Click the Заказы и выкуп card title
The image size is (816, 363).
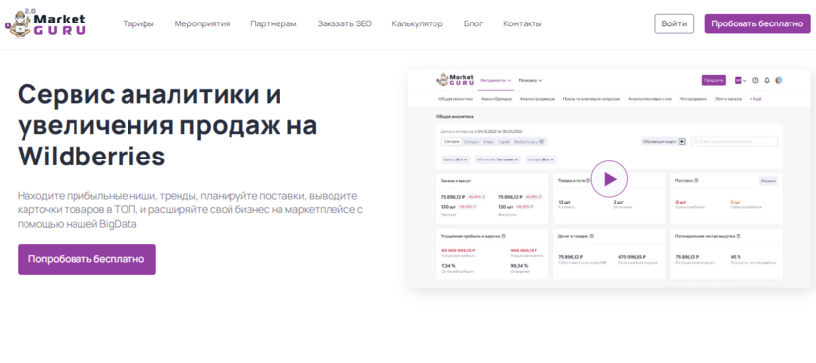coord(456,181)
